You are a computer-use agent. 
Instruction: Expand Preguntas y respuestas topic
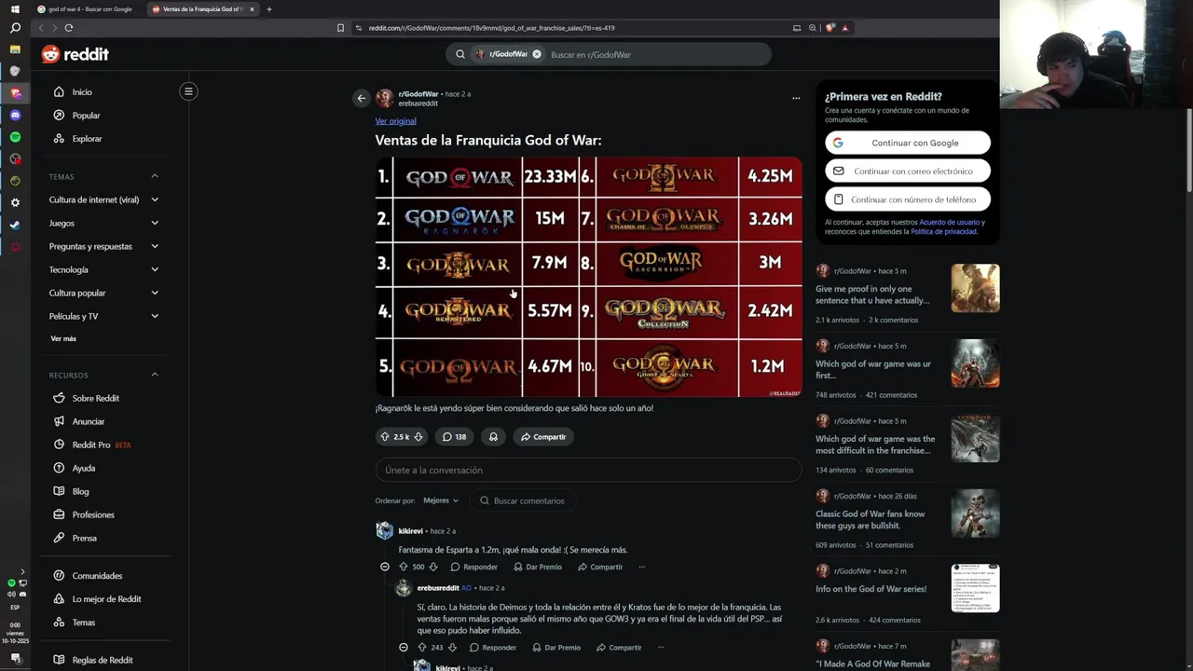pos(103,246)
